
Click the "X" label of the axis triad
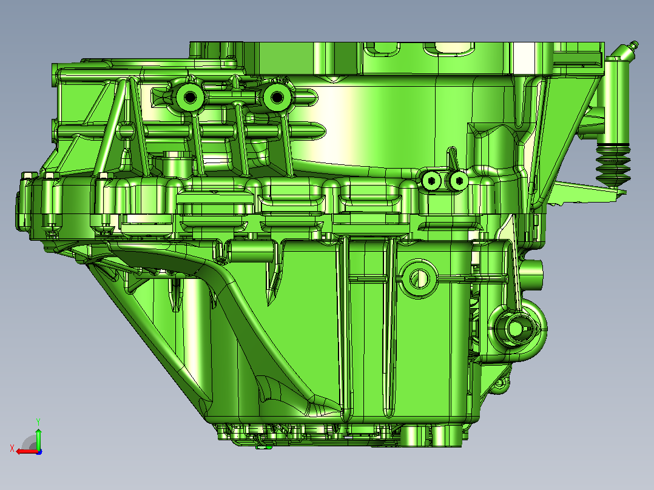(x=12, y=448)
